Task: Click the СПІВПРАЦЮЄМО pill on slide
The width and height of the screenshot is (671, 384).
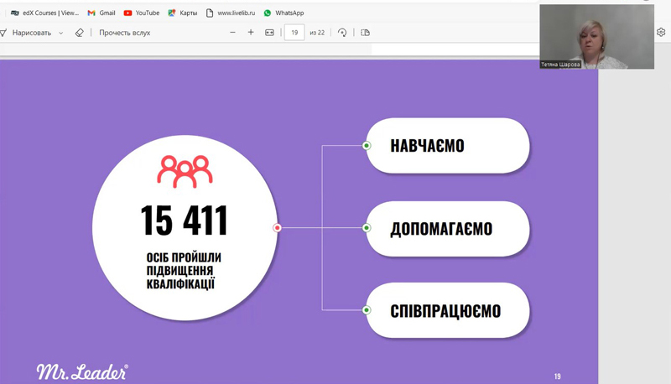Action: coord(448,311)
